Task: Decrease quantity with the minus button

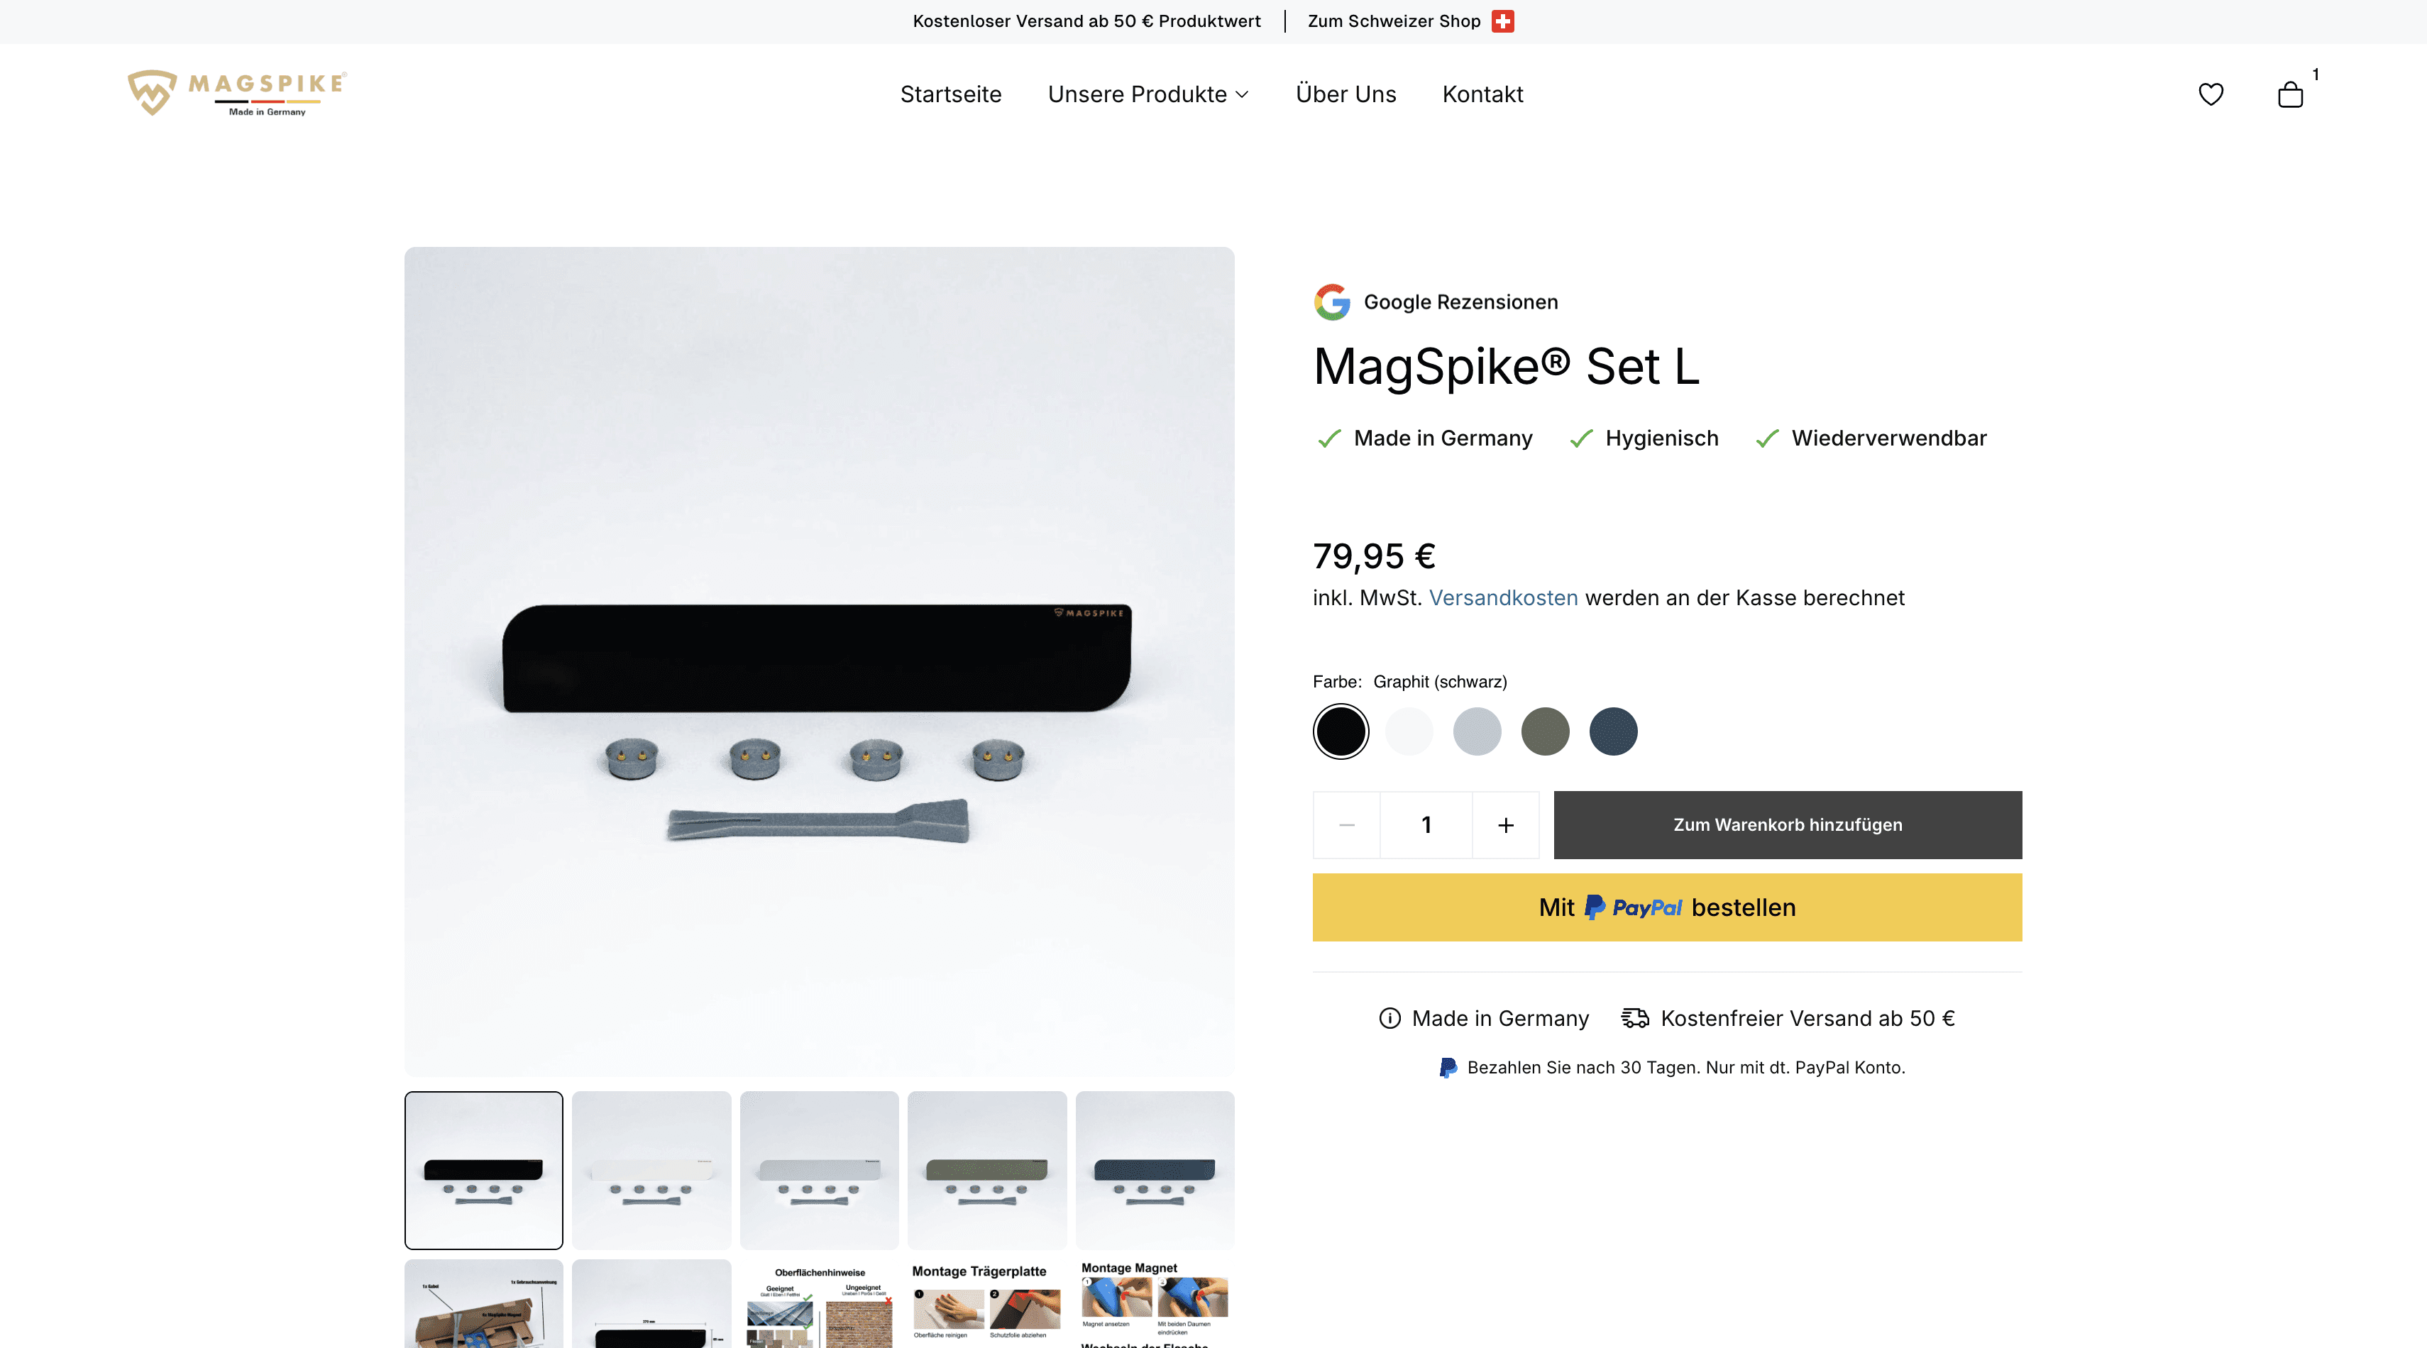Action: tap(1348, 825)
